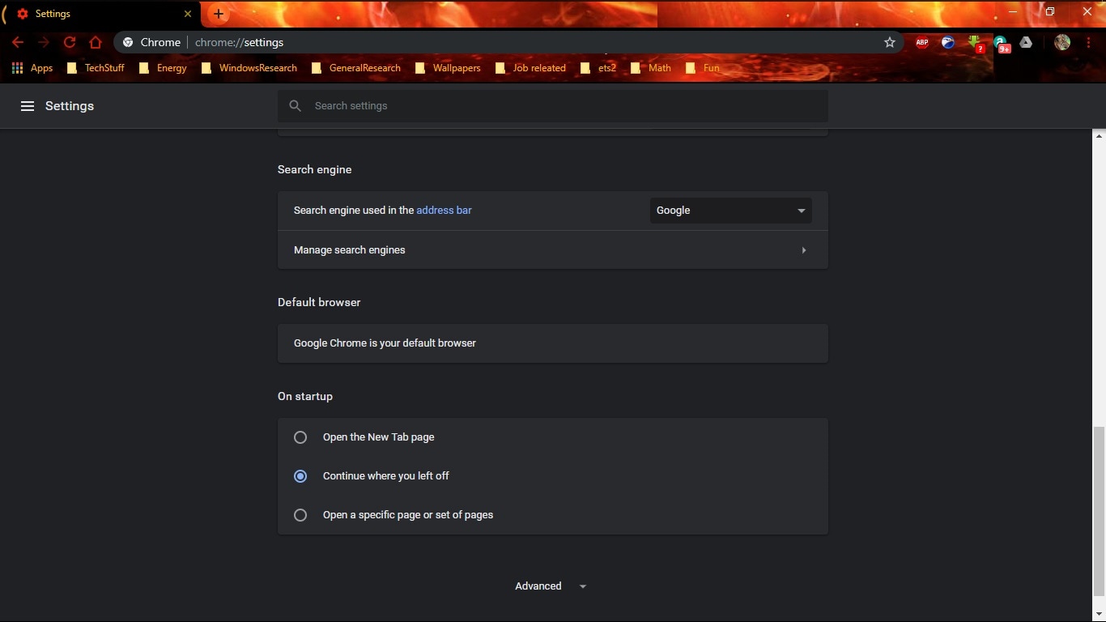1106x622 pixels.
Task: Type in the Search settings field
Action: click(x=553, y=105)
